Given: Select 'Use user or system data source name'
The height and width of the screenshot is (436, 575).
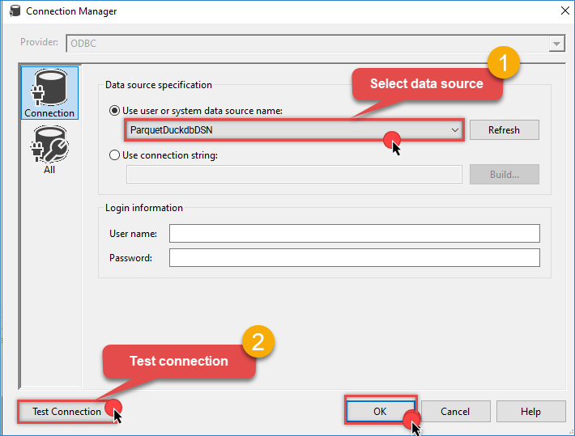Looking at the screenshot, I should [116, 111].
